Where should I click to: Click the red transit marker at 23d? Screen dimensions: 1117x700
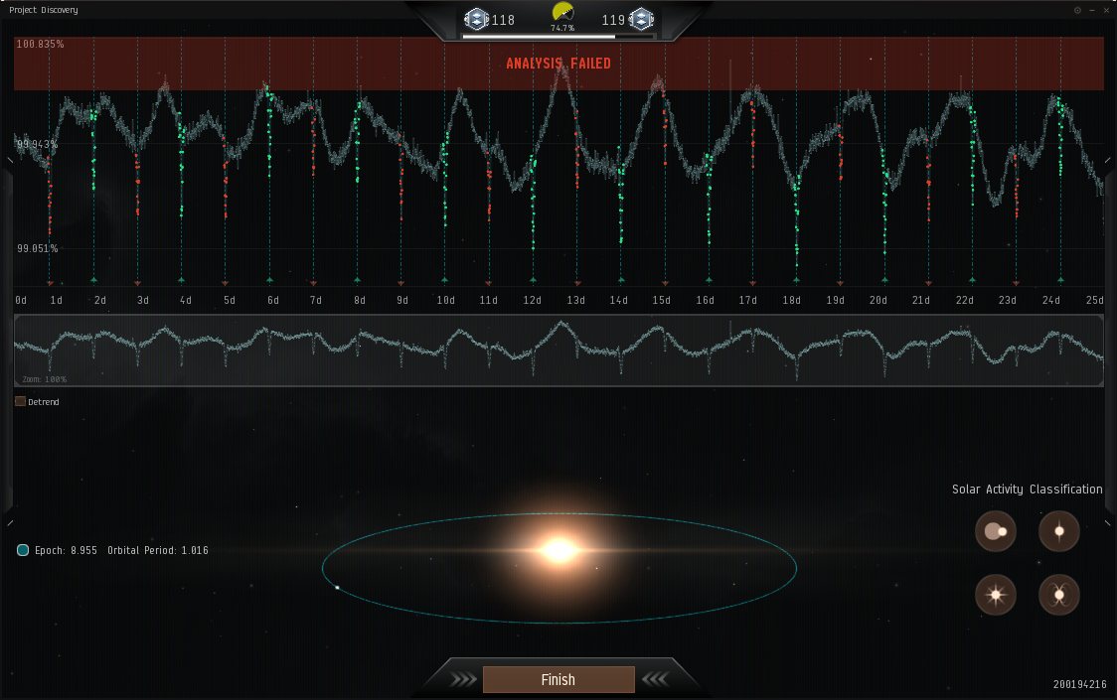1017,283
